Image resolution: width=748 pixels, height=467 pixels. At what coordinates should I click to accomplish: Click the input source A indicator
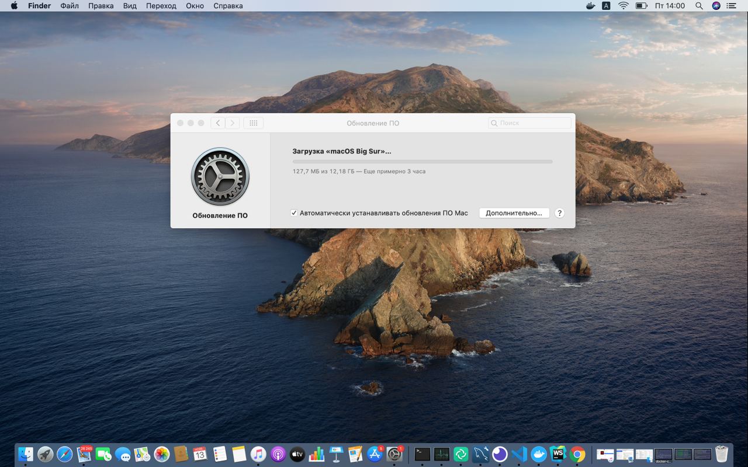pos(607,6)
